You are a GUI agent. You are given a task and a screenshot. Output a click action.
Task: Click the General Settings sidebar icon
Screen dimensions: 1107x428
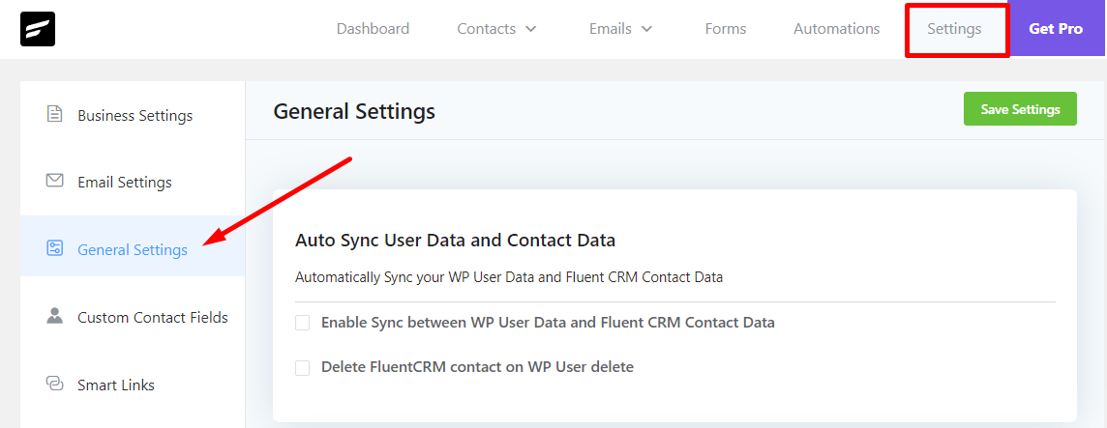[55, 249]
